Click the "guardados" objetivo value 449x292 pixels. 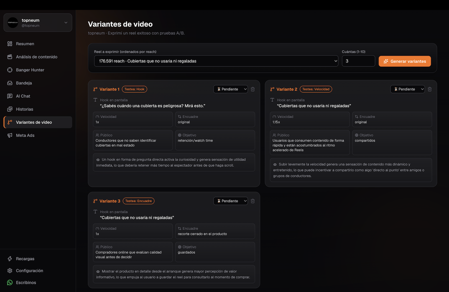pyautogui.click(x=186, y=252)
